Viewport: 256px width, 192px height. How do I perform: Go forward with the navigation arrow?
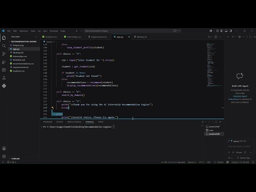(x=81, y=31)
